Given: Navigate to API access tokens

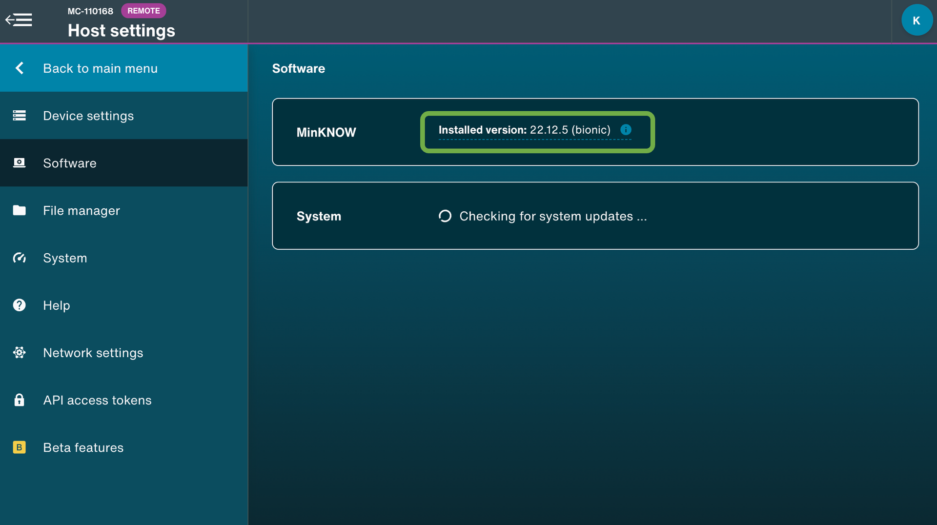Looking at the screenshot, I should pos(97,400).
